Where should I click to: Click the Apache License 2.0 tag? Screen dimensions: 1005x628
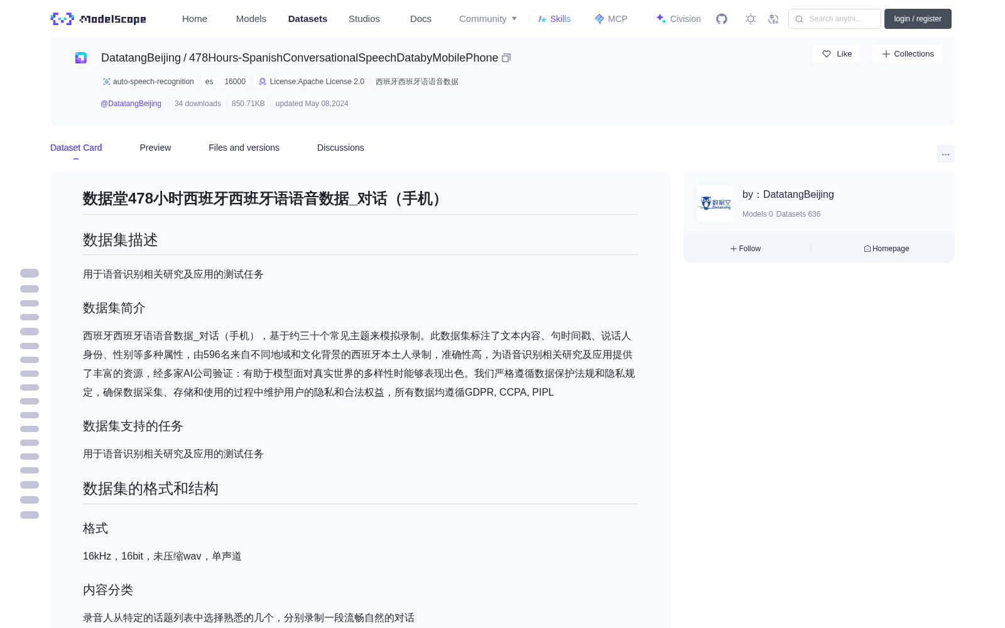coord(312,82)
